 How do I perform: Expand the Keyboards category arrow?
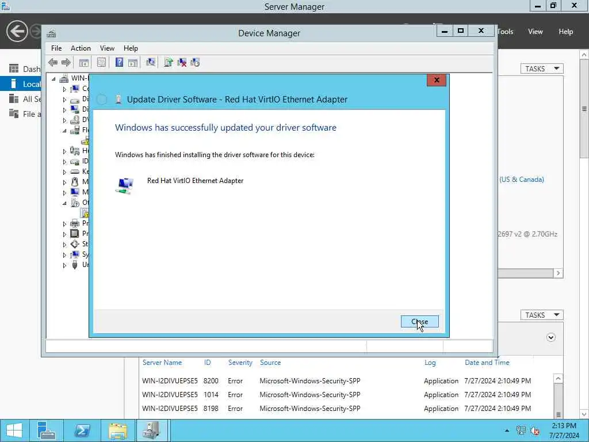tap(64, 172)
